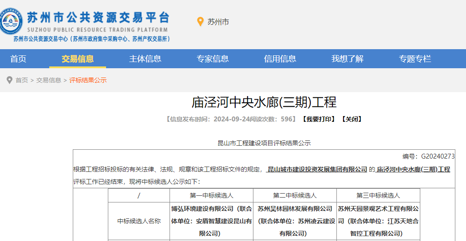The width and height of the screenshot is (466, 241).
Task: Click the 交易信息 breadcrumb link
Action: (49, 80)
